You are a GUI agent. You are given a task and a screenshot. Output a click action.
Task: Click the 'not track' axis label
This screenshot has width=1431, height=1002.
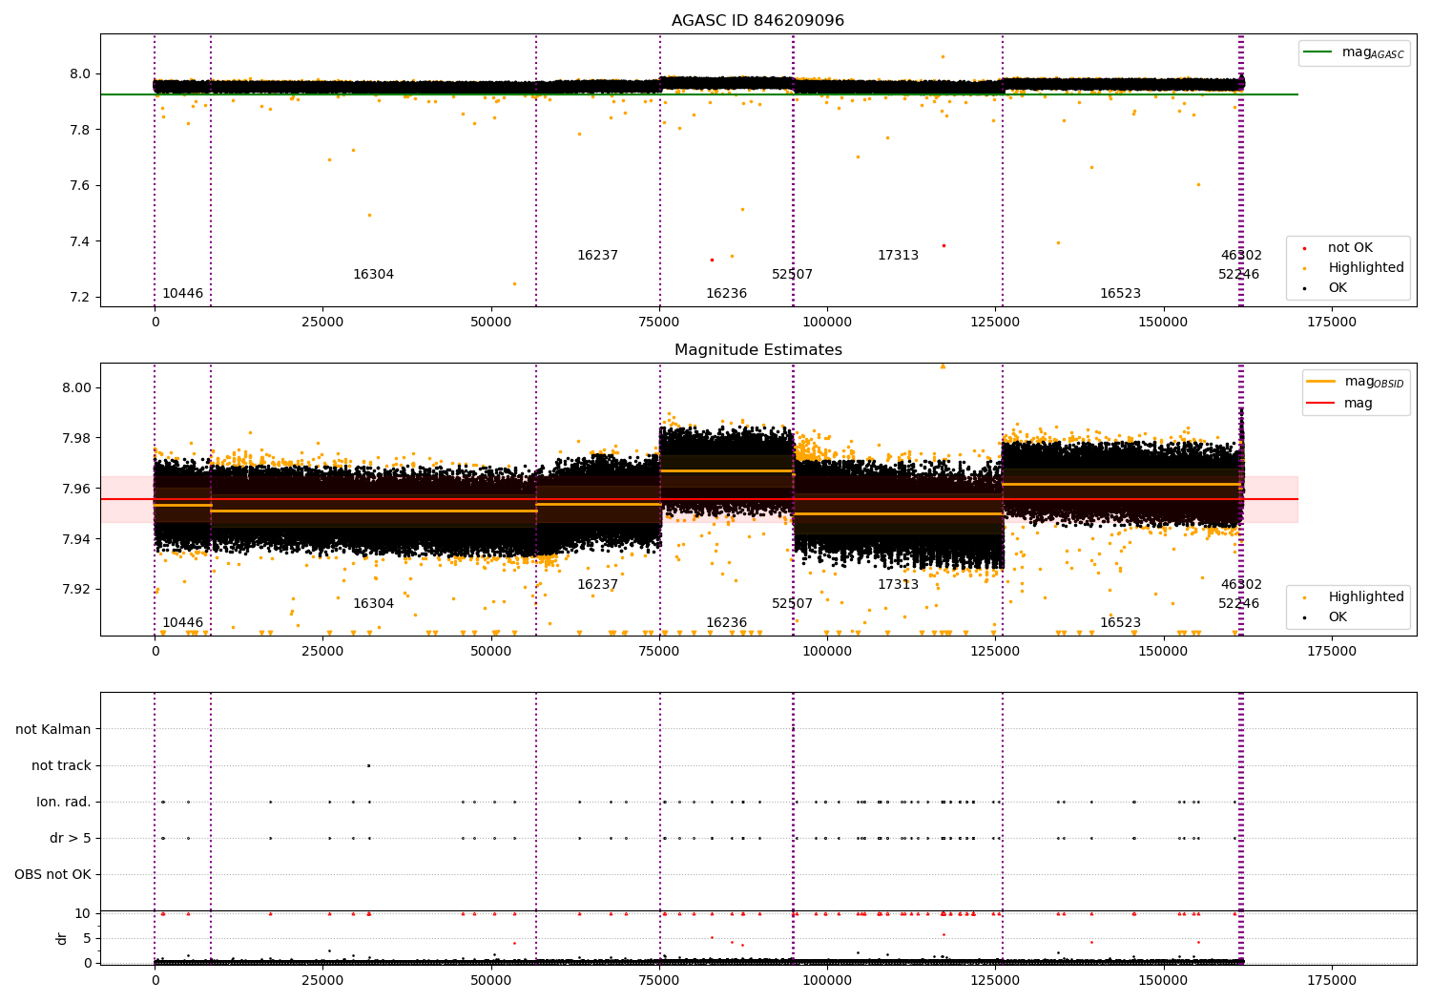61,765
